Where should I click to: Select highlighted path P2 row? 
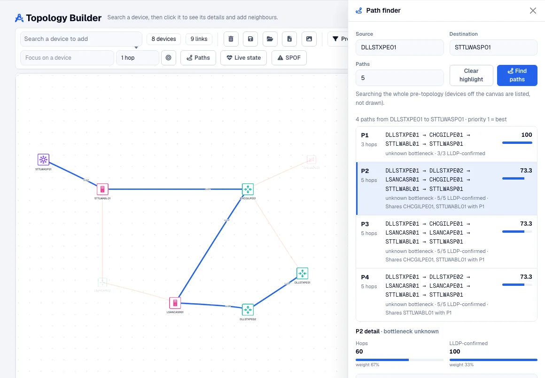click(447, 189)
